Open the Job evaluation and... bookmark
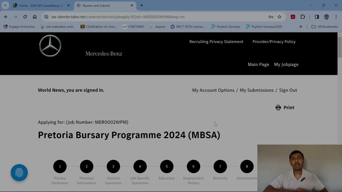Image resolution: width=342 pixels, height=192 pixels. point(58,27)
